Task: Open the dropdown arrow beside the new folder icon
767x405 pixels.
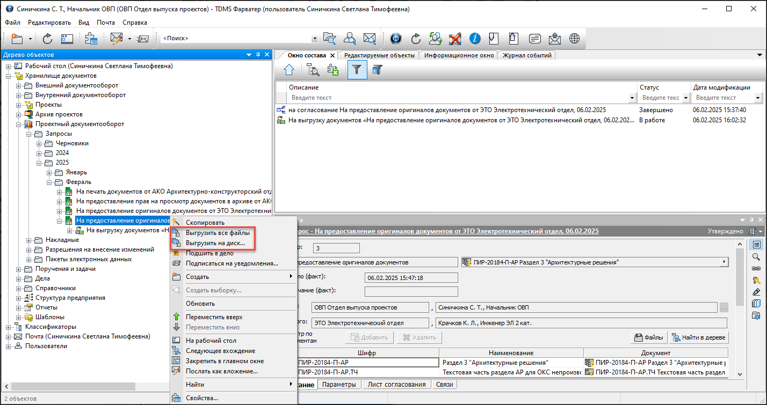Action: [31, 39]
